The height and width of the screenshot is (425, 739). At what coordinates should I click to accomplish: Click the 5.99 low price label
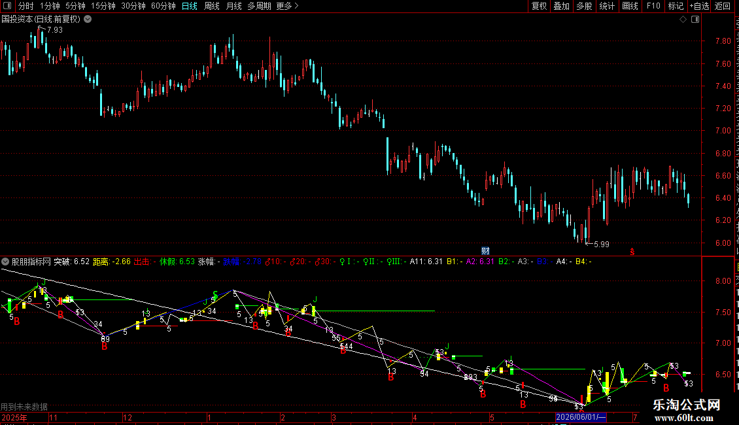click(x=602, y=244)
